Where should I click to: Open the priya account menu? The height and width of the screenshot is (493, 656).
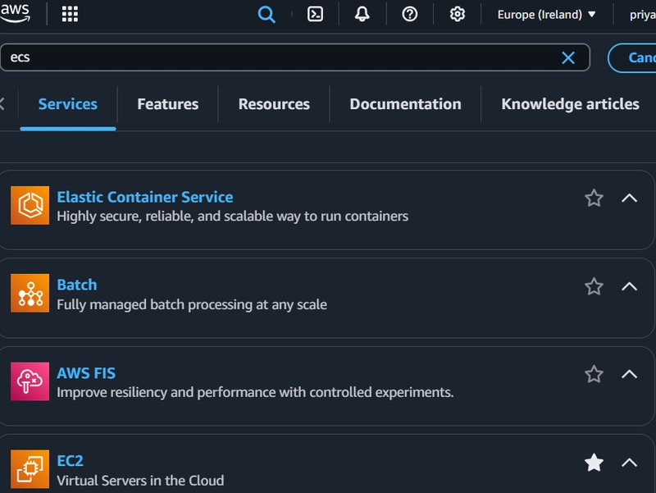643,15
